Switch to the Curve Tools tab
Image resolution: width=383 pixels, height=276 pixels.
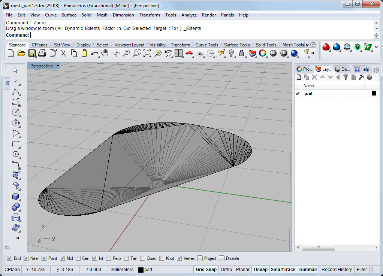coord(207,45)
